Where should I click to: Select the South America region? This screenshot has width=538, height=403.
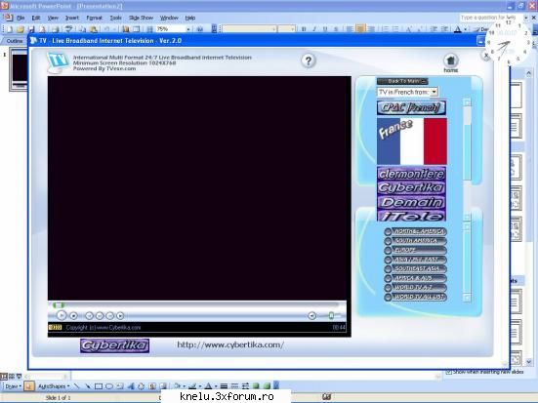pos(416,241)
